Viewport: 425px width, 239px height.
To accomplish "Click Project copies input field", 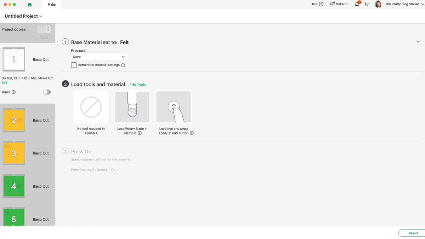I will click(42, 29).
